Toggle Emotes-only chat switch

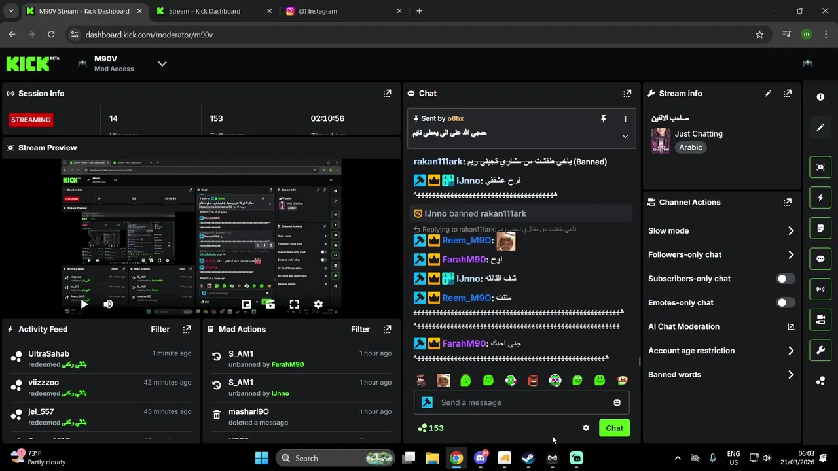point(786,303)
